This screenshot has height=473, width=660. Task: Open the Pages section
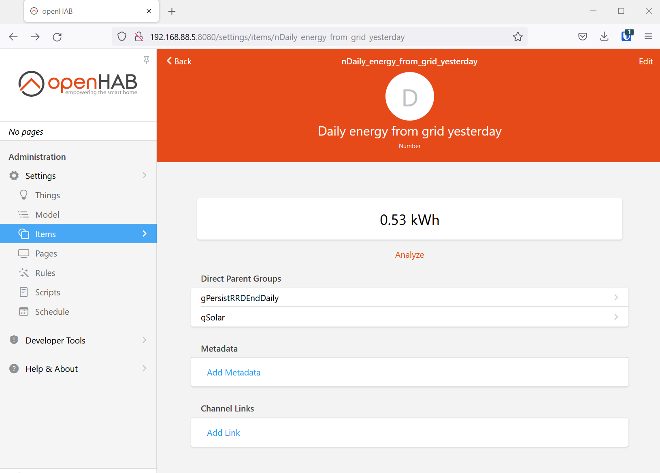pos(46,253)
